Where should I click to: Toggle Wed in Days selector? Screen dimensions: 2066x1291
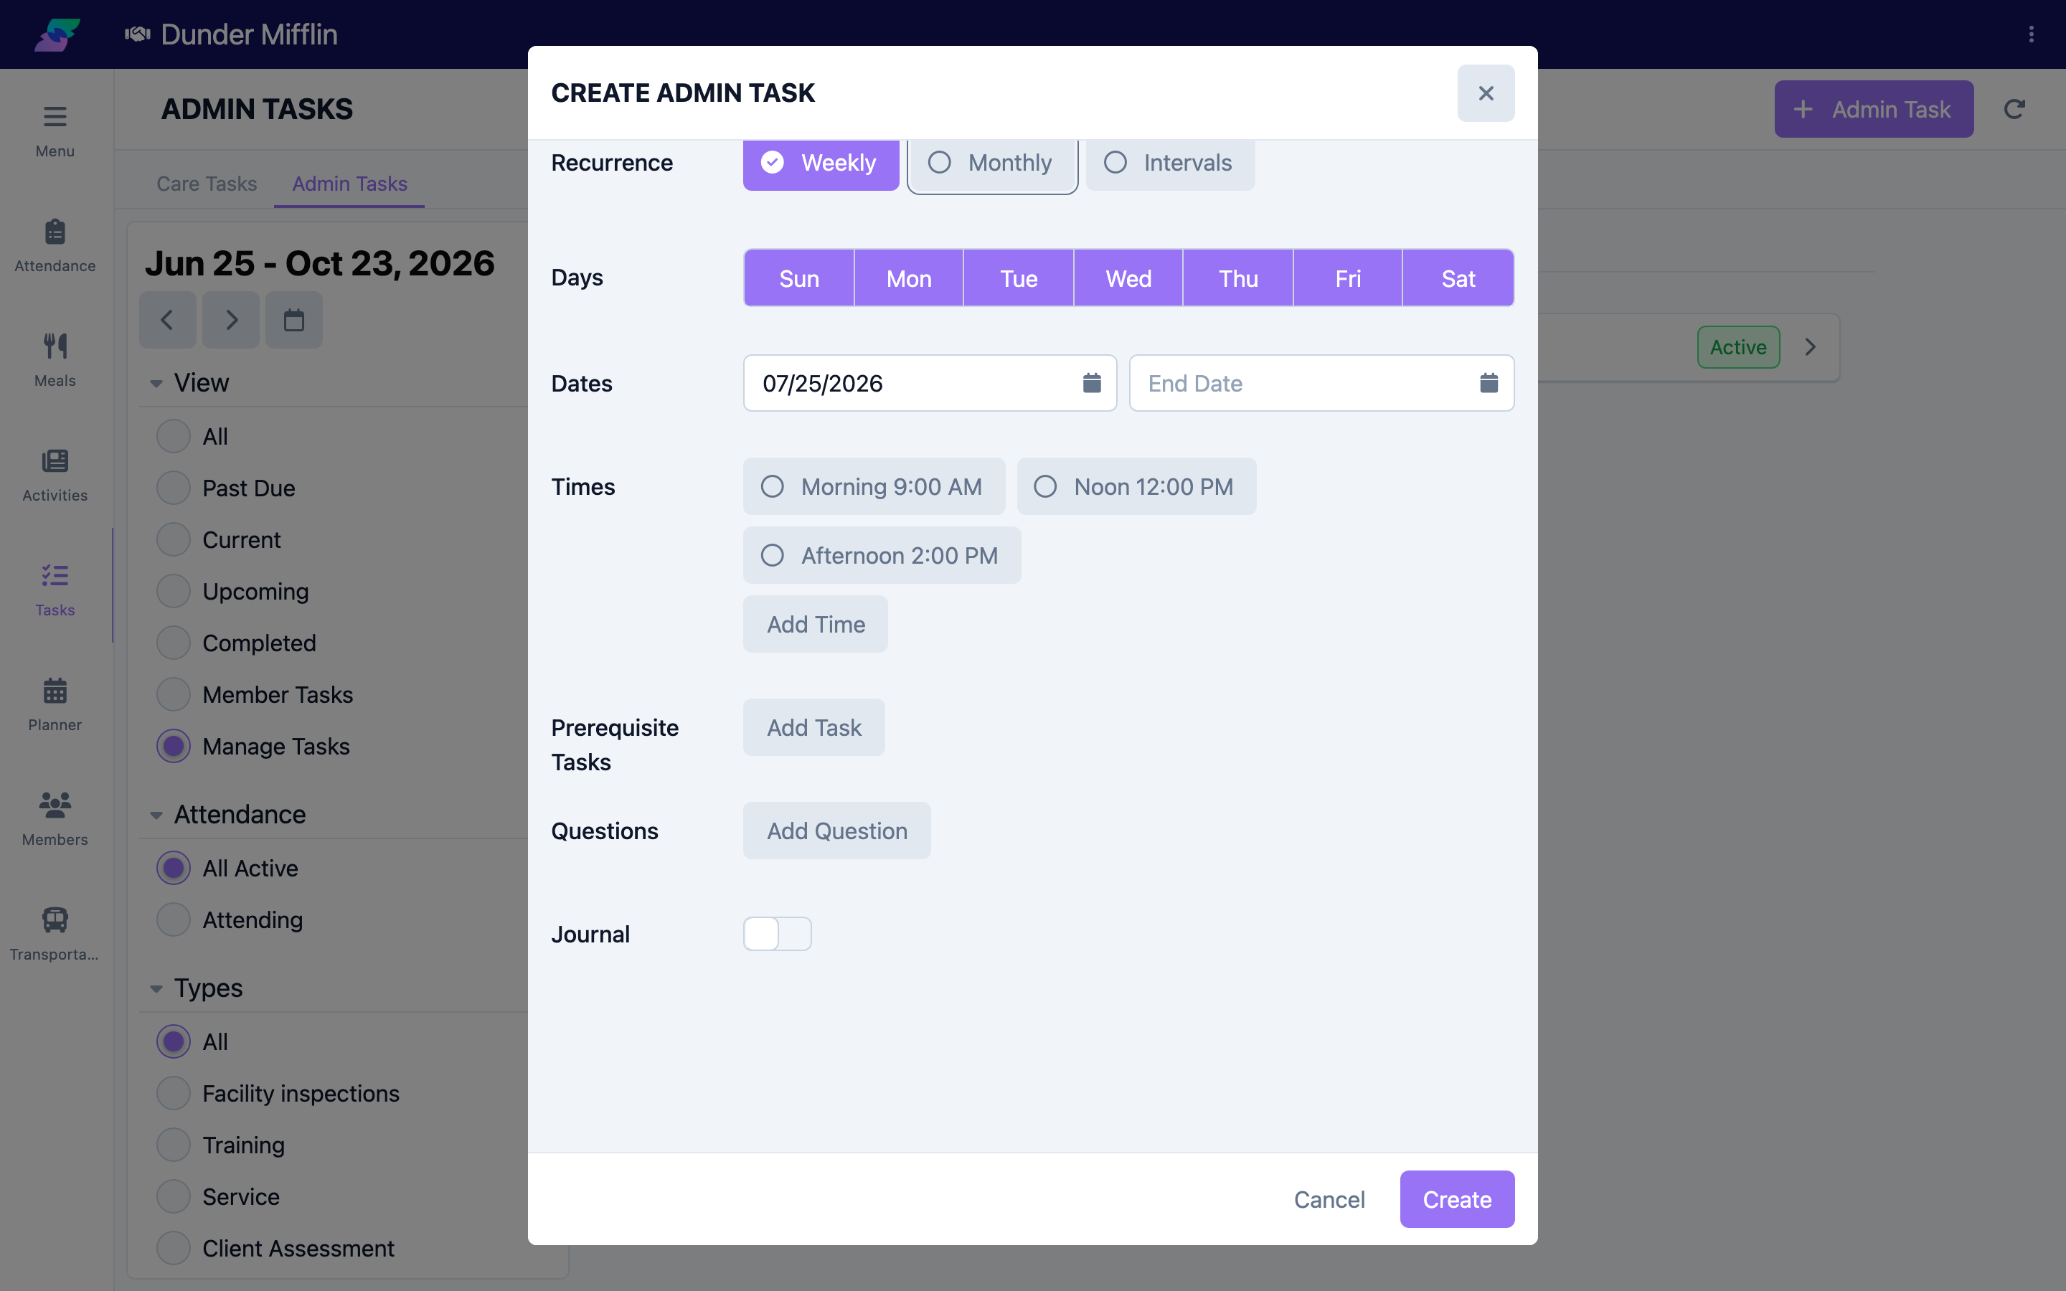tap(1128, 278)
